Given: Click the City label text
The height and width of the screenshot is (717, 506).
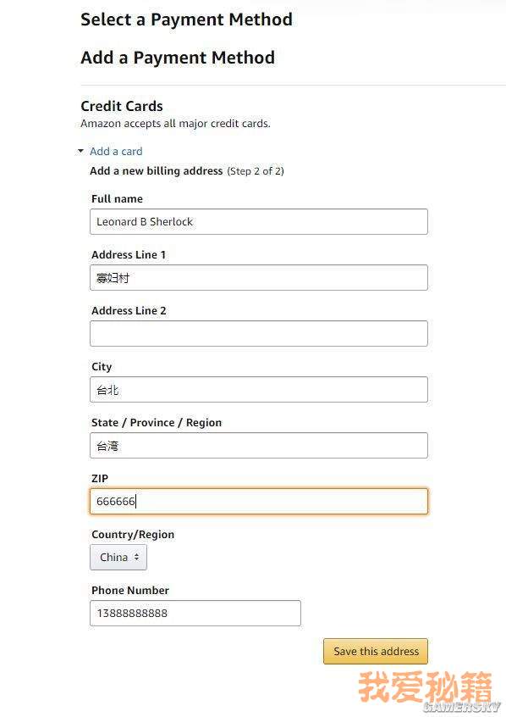Looking at the screenshot, I should click(102, 367).
